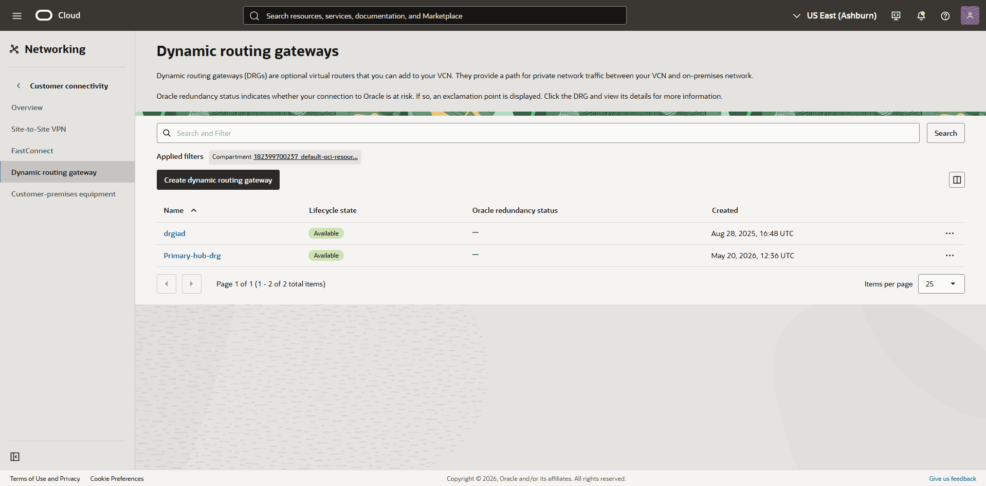Open the hamburger navigation menu

pos(17,16)
